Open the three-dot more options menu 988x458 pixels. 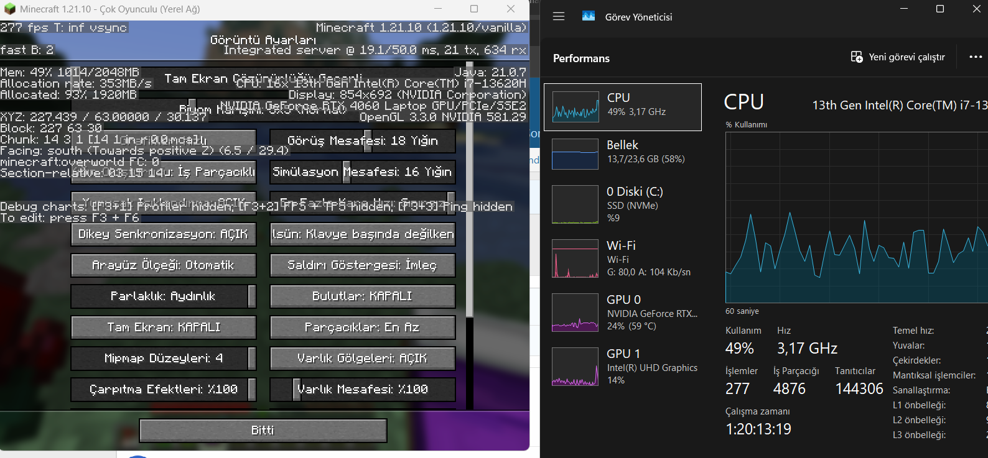click(x=976, y=57)
